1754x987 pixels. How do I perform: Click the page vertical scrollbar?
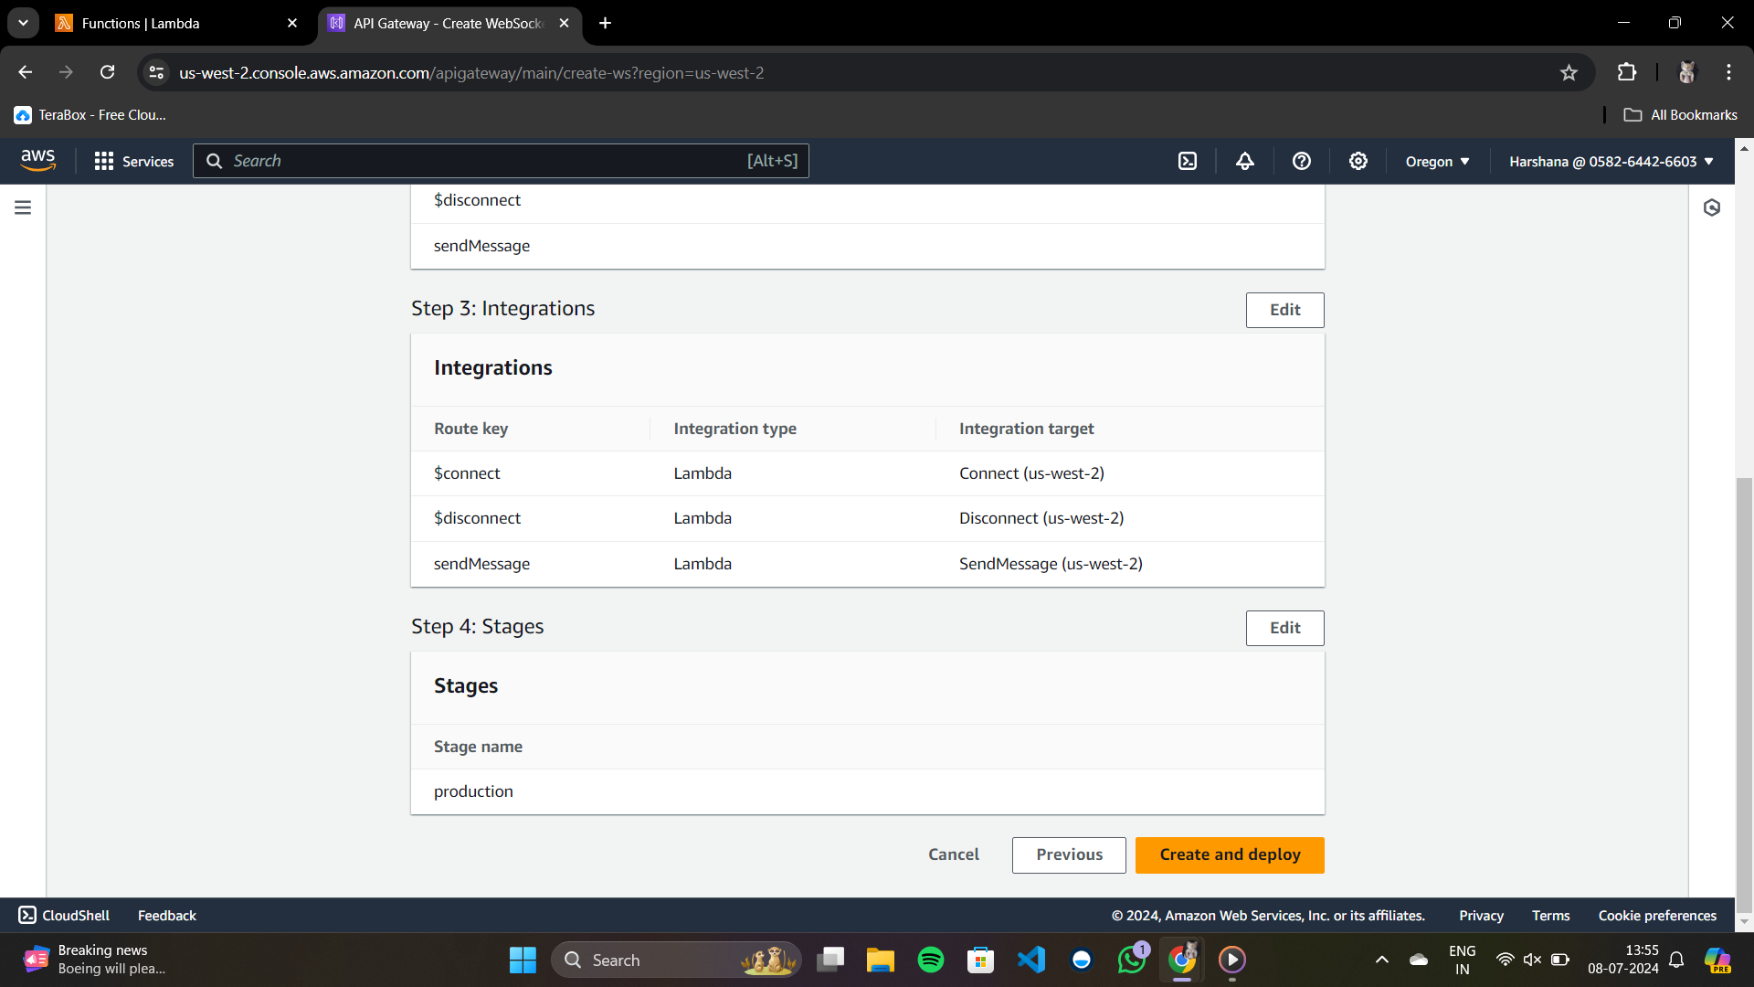pos(1743,685)
